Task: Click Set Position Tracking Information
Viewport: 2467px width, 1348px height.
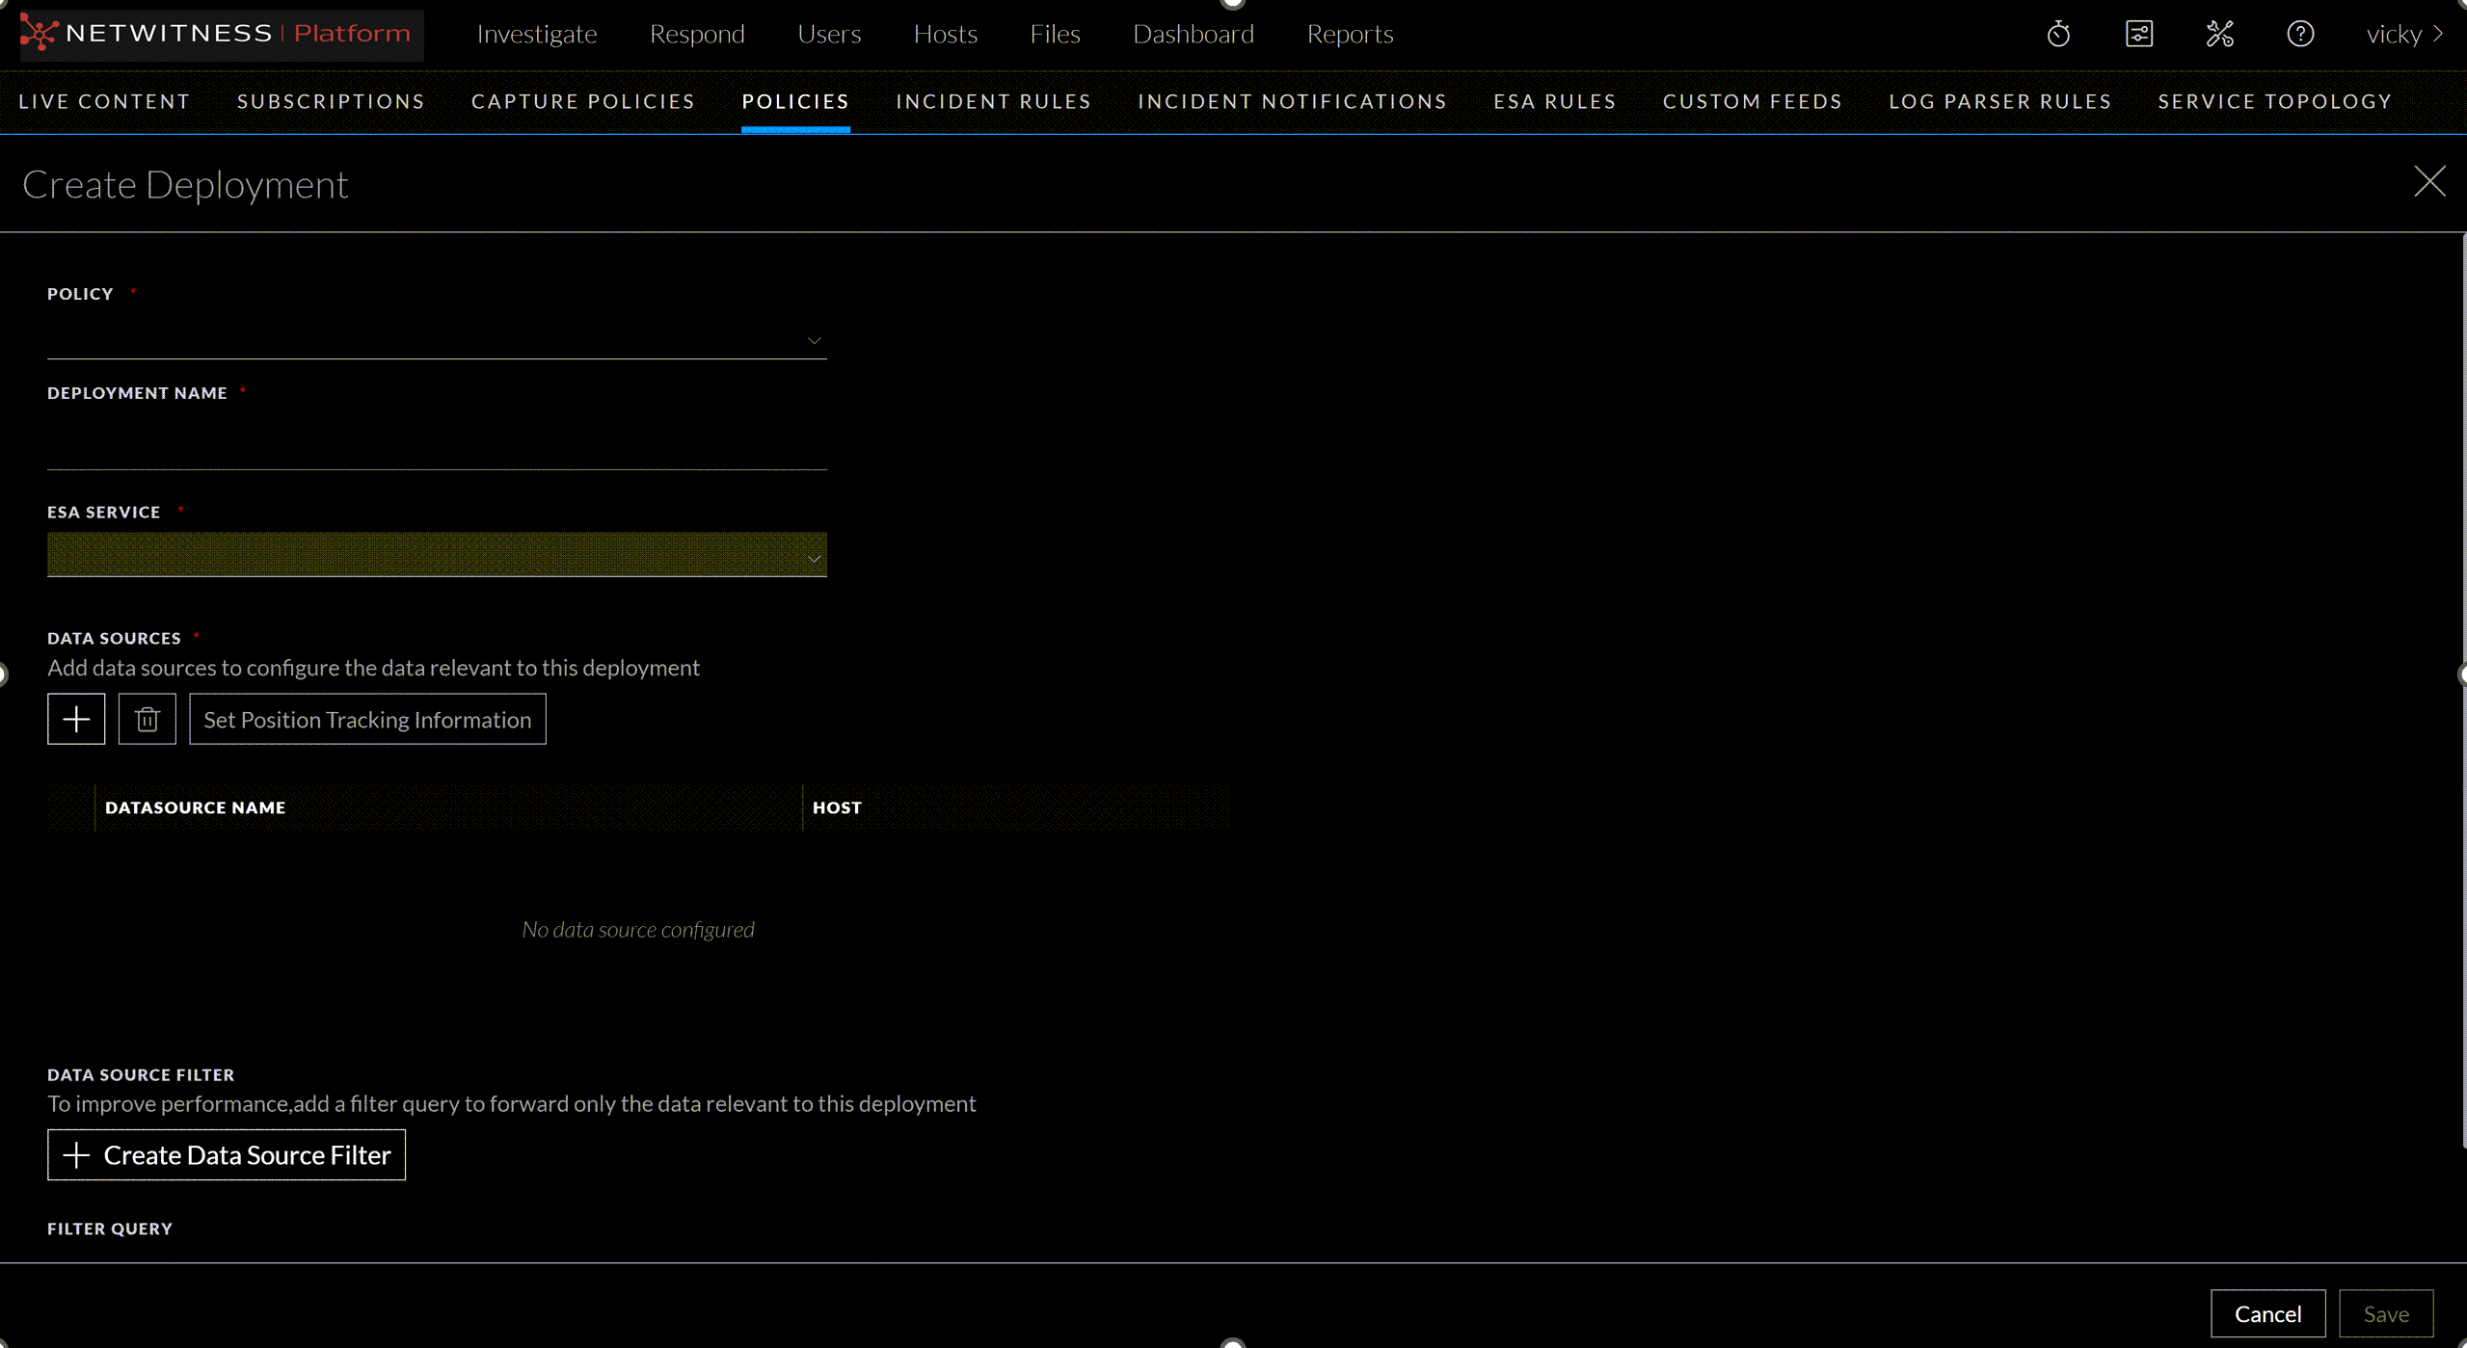Action: tap(366, 719)
